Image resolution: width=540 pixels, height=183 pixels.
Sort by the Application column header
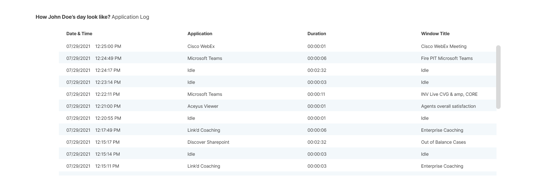point(199,34)
